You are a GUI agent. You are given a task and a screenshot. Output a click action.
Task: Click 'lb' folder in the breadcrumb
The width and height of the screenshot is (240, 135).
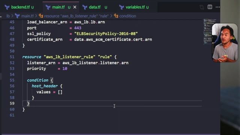pos(8,16)
